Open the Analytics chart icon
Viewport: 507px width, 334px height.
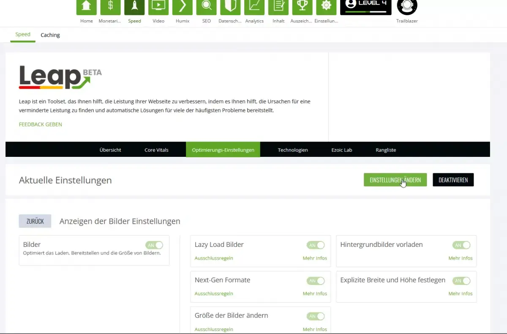click(254, 7)
